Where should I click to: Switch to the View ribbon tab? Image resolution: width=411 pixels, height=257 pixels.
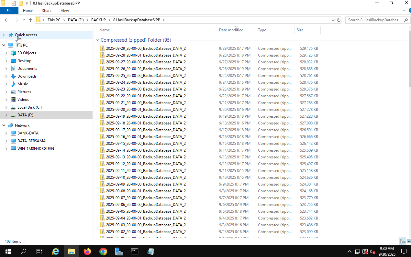click(65, 11)
